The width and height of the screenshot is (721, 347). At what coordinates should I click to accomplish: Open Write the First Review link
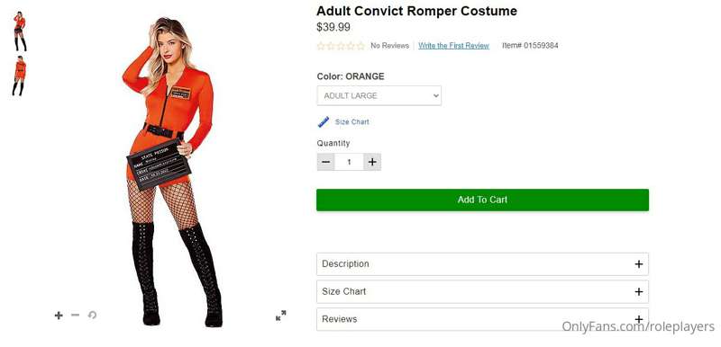tap(453, 45)
